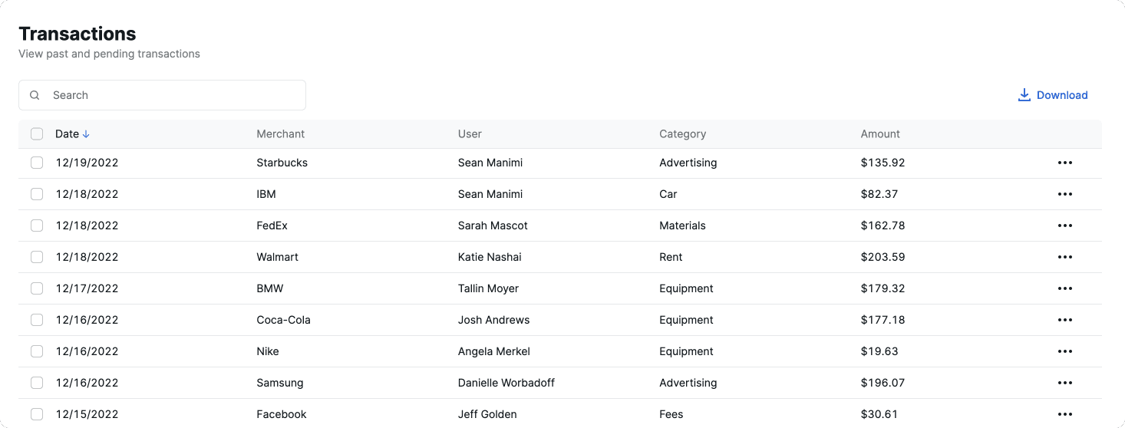The image size is (1125, 428).
Task: Click the $177.18 amount
Action: point(883,320)
